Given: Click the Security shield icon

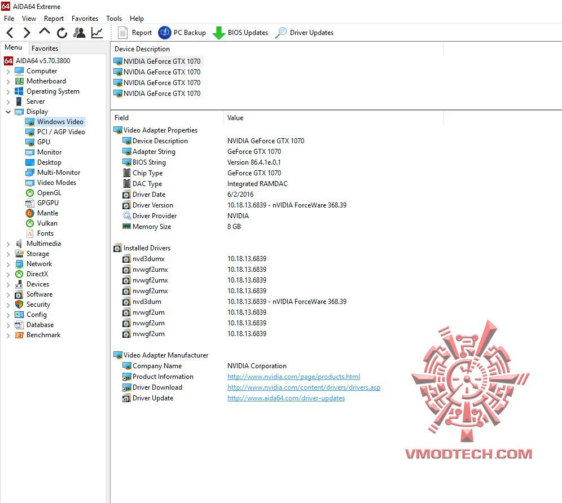Looking at the screenshot, I should click(19, 305).
